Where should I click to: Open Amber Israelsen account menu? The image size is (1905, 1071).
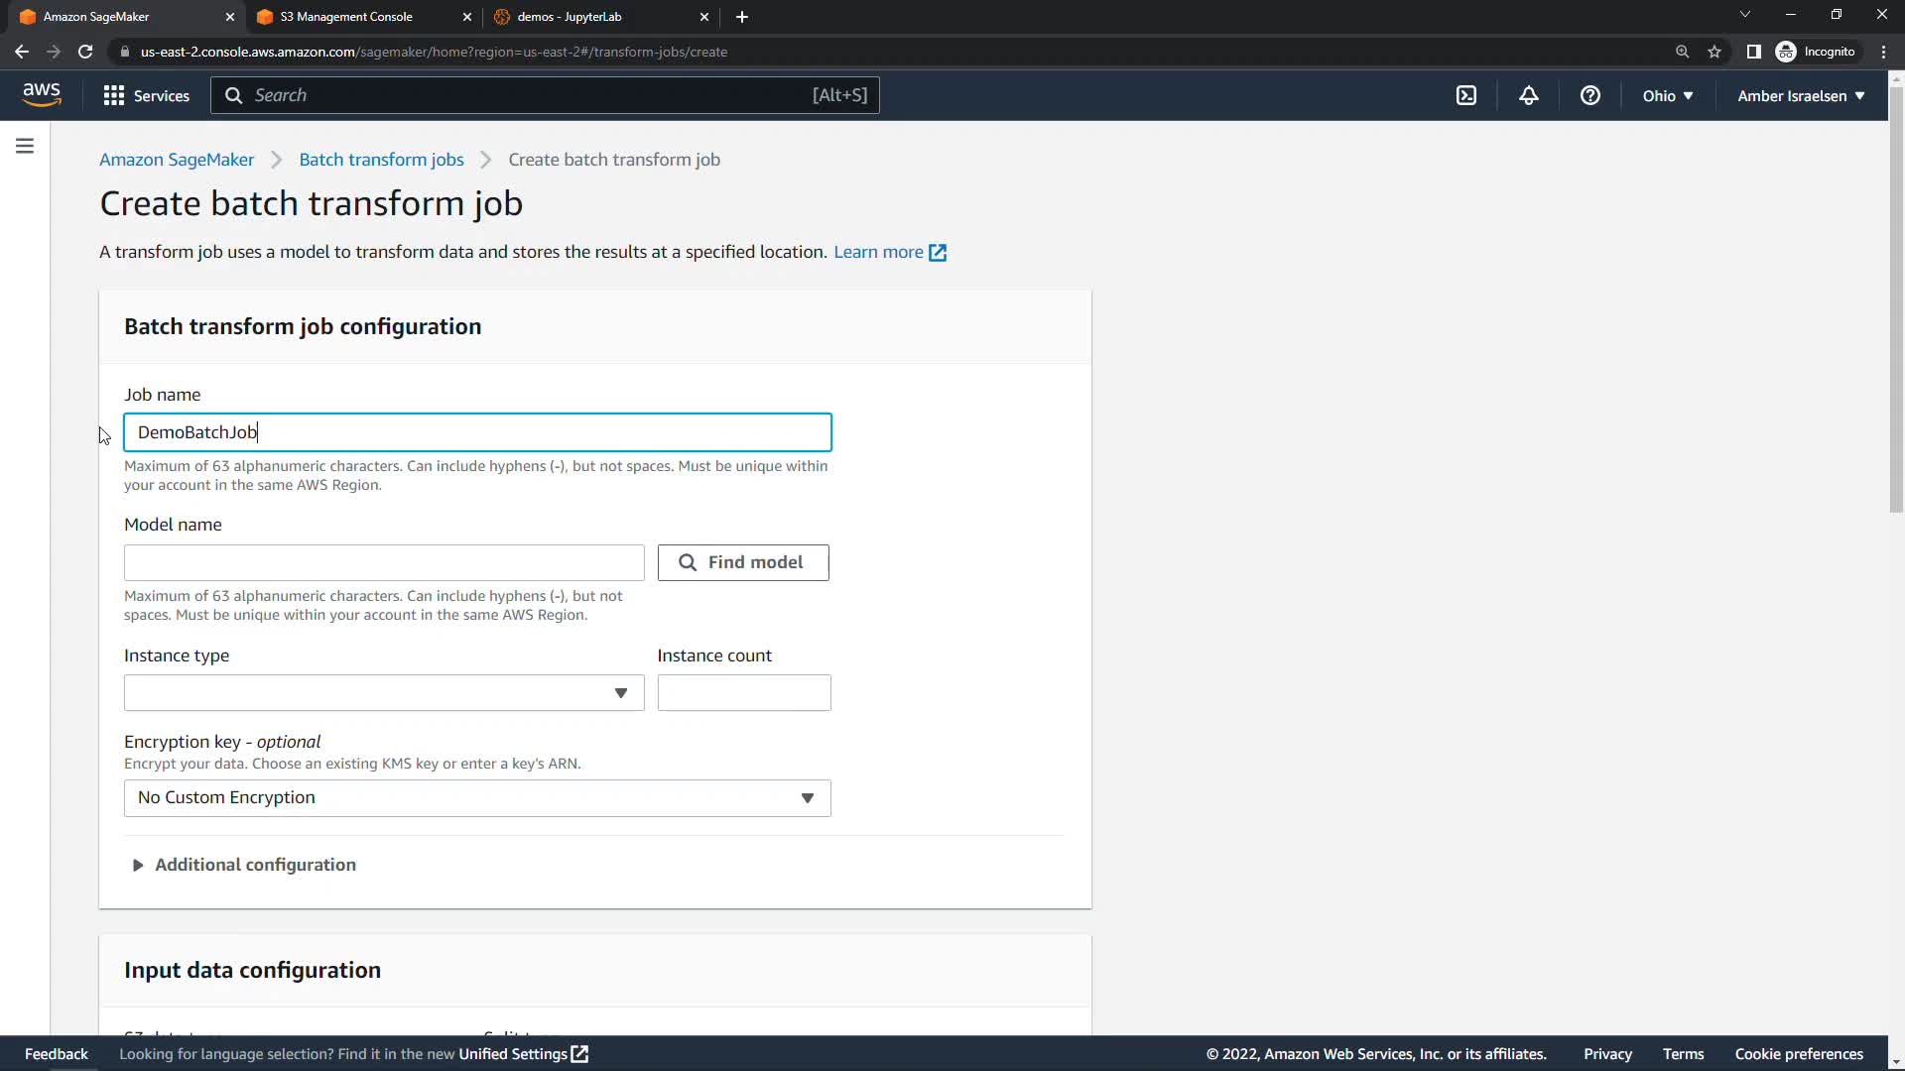tap(1800, 95)
